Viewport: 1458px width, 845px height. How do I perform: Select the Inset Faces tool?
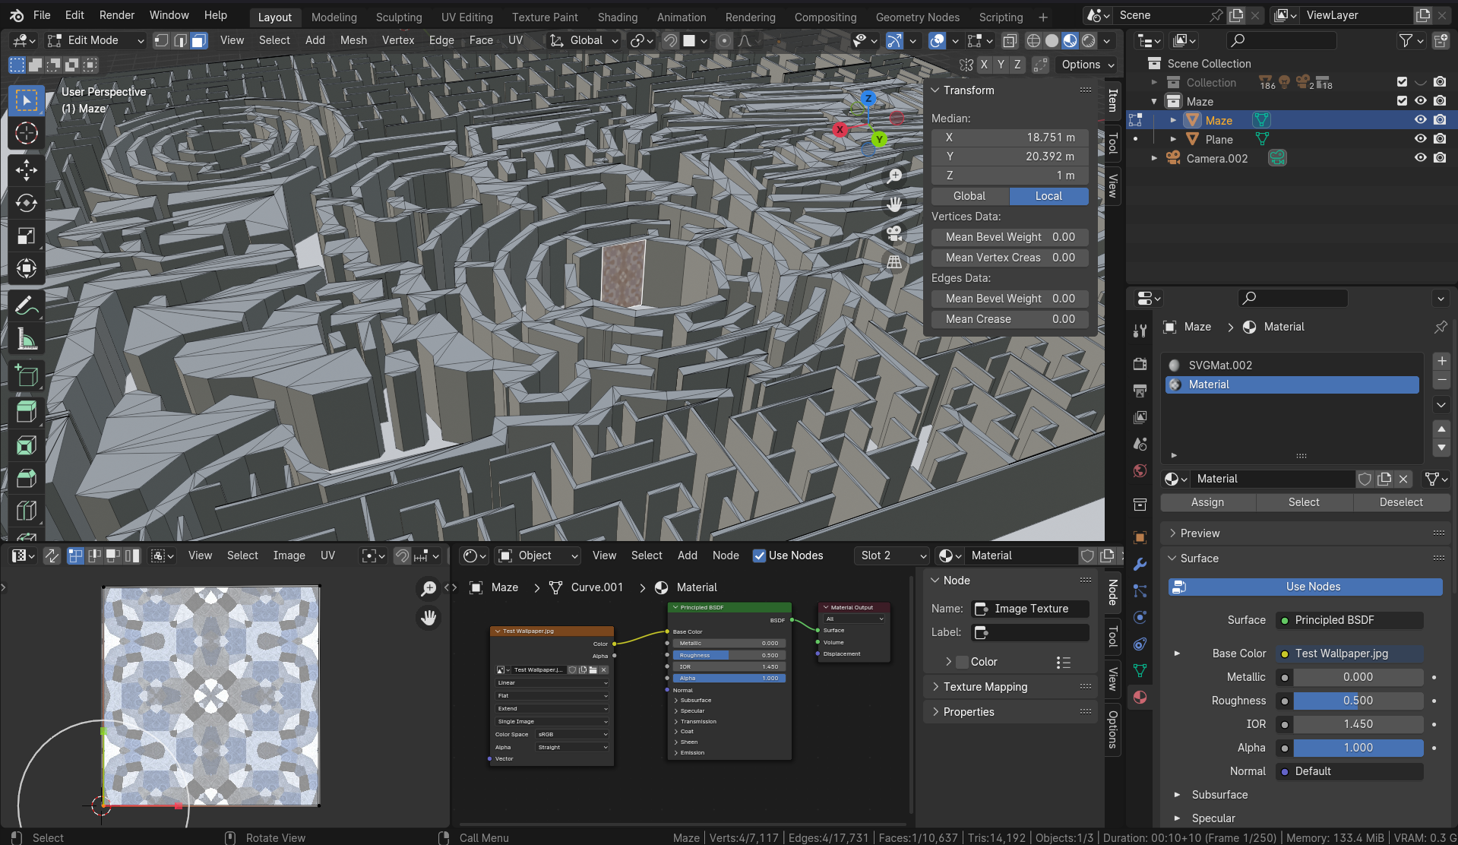pos(26,445)
